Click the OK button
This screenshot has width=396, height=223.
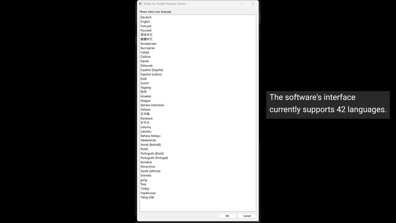pyautogui.click(x=227, y=216)
